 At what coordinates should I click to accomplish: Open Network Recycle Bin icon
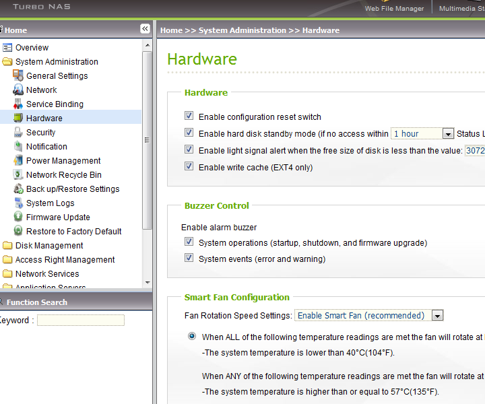coord(18,175)
